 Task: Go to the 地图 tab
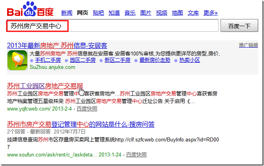177,13
